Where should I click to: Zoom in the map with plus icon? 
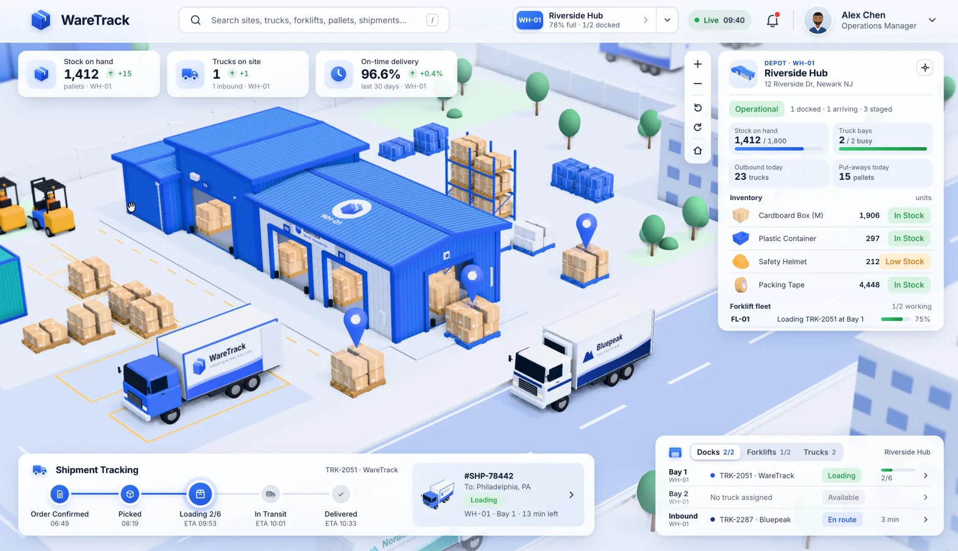click(697, 64)
